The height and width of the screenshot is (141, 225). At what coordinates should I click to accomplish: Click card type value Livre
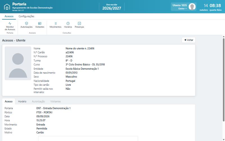(x=68, y=85)
